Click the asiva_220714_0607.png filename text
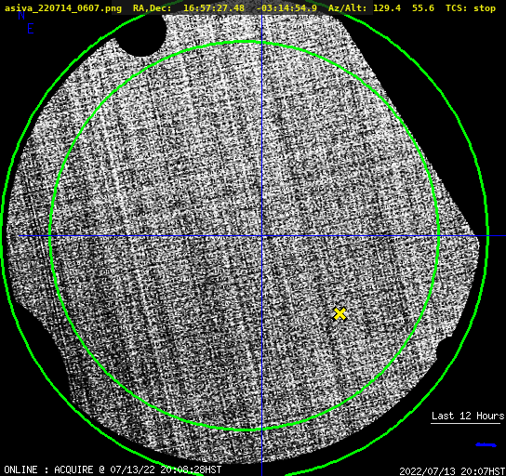The height and width of the screenshot is (476, 506). click(x=63, y=8)
